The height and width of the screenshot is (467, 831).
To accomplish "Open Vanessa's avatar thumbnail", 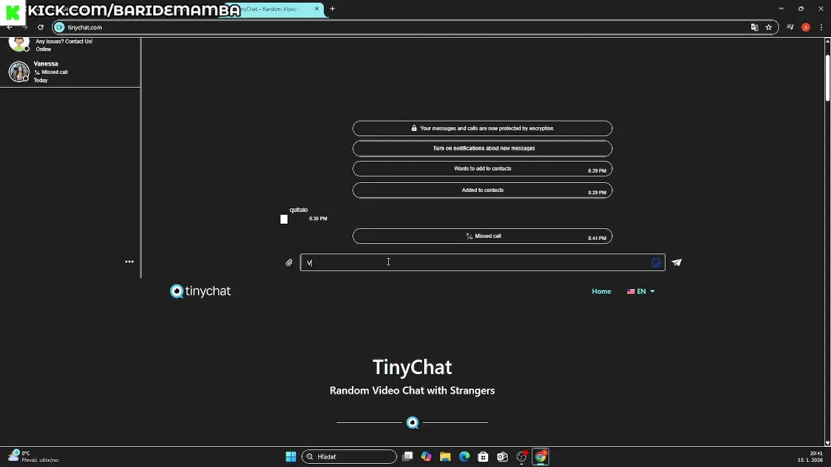I will (x=19, y=71).
